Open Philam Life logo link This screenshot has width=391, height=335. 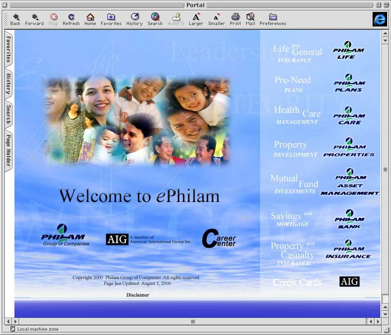point(348,50)
